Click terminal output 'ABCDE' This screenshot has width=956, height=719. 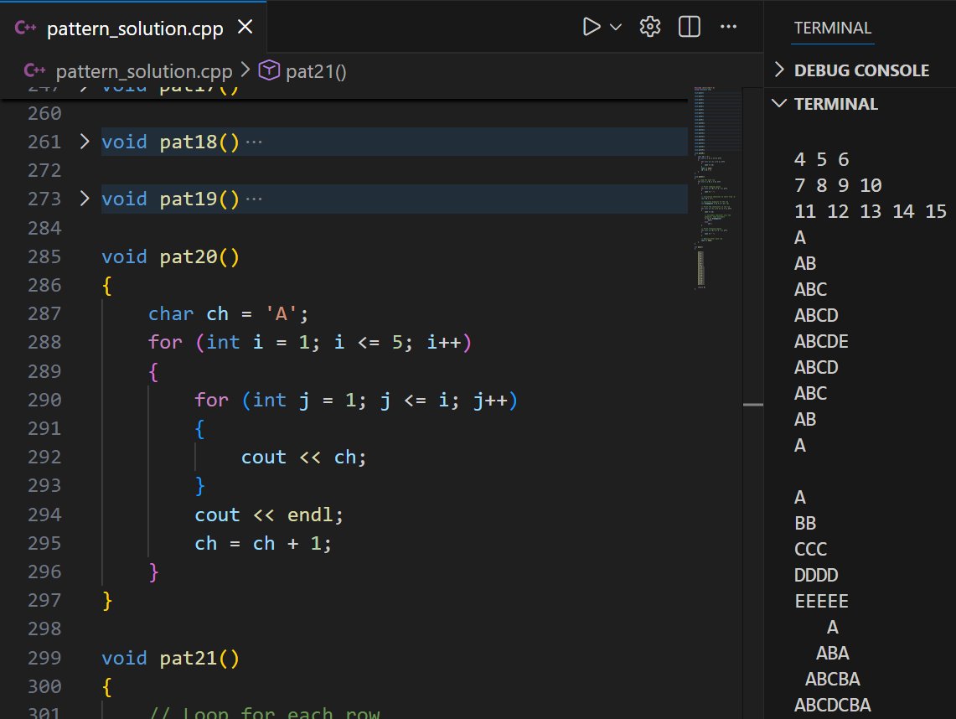[x=820, y=341]
